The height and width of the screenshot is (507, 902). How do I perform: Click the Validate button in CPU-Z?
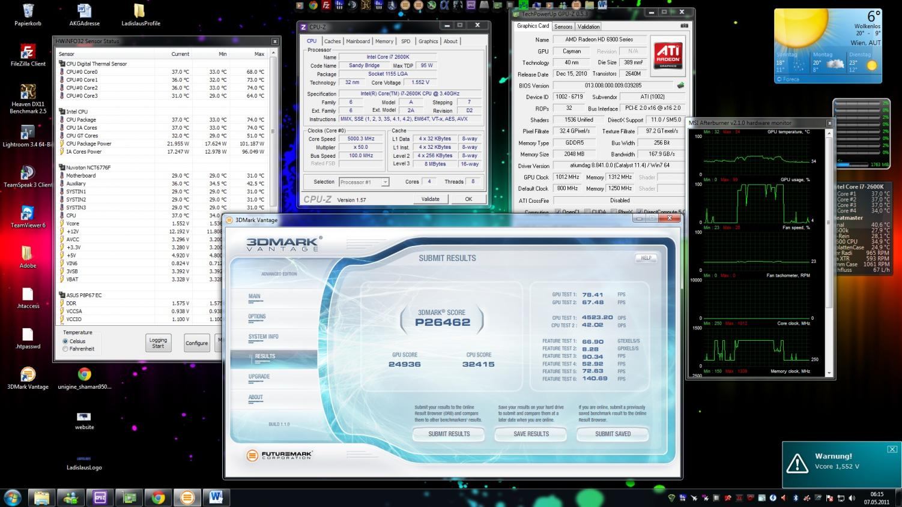point(431,199)
